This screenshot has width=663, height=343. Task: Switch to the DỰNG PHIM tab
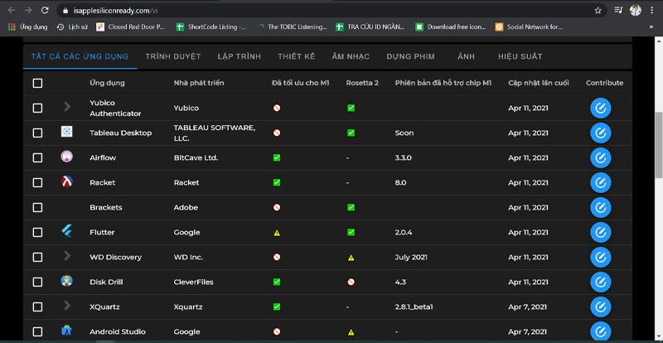click(x=410, y=56)
